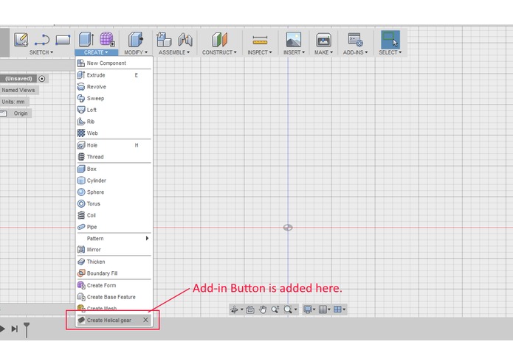Choose New Component from Create menu

click(114, 63)
